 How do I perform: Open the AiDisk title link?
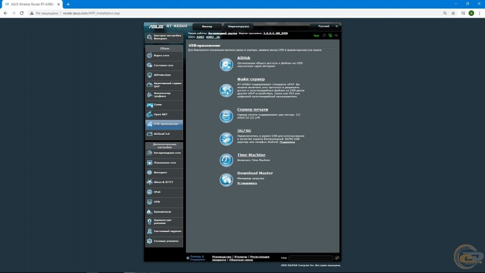pos(243,58)
